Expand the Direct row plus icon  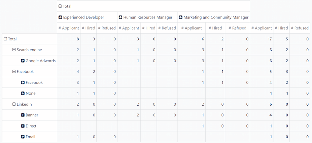(x=23, y=126)
